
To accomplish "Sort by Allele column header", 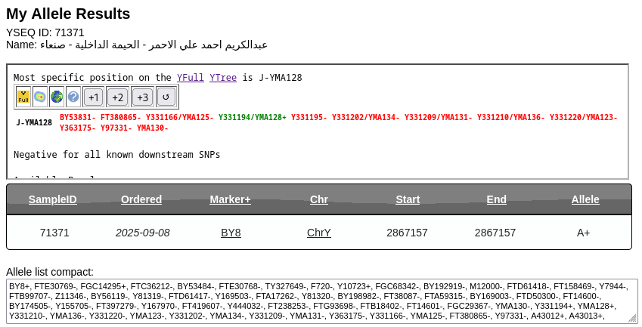I will (x=585, y=199).
